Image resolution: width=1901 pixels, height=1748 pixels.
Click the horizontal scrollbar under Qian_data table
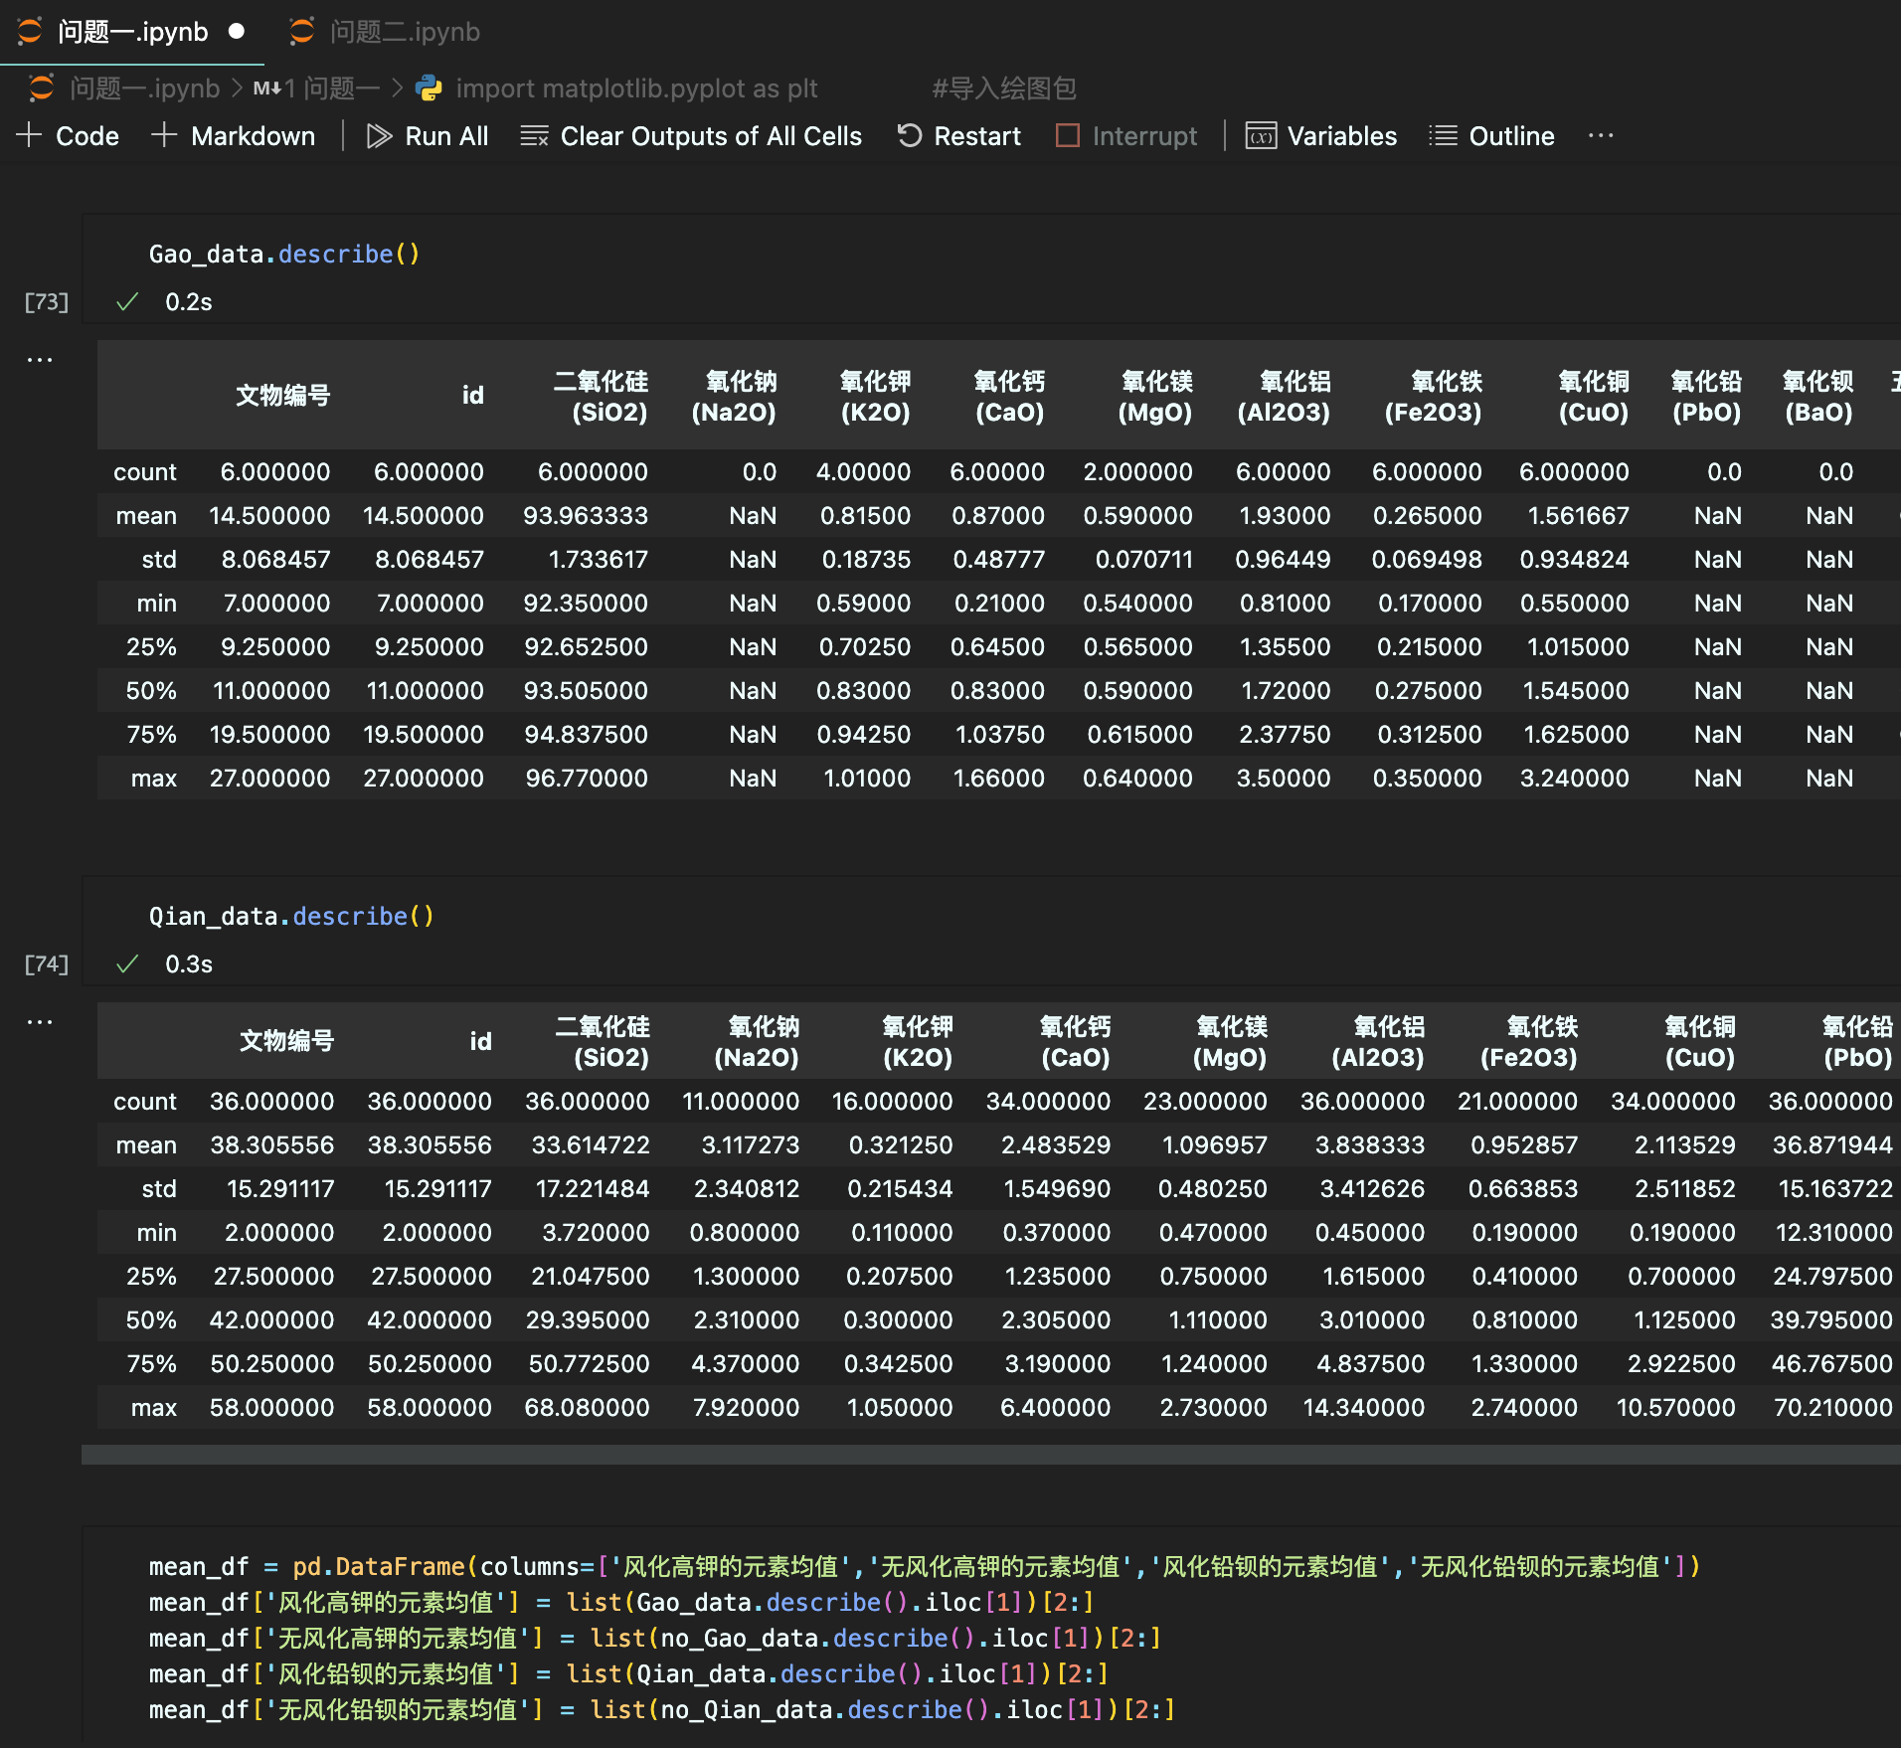point(990,1455)
